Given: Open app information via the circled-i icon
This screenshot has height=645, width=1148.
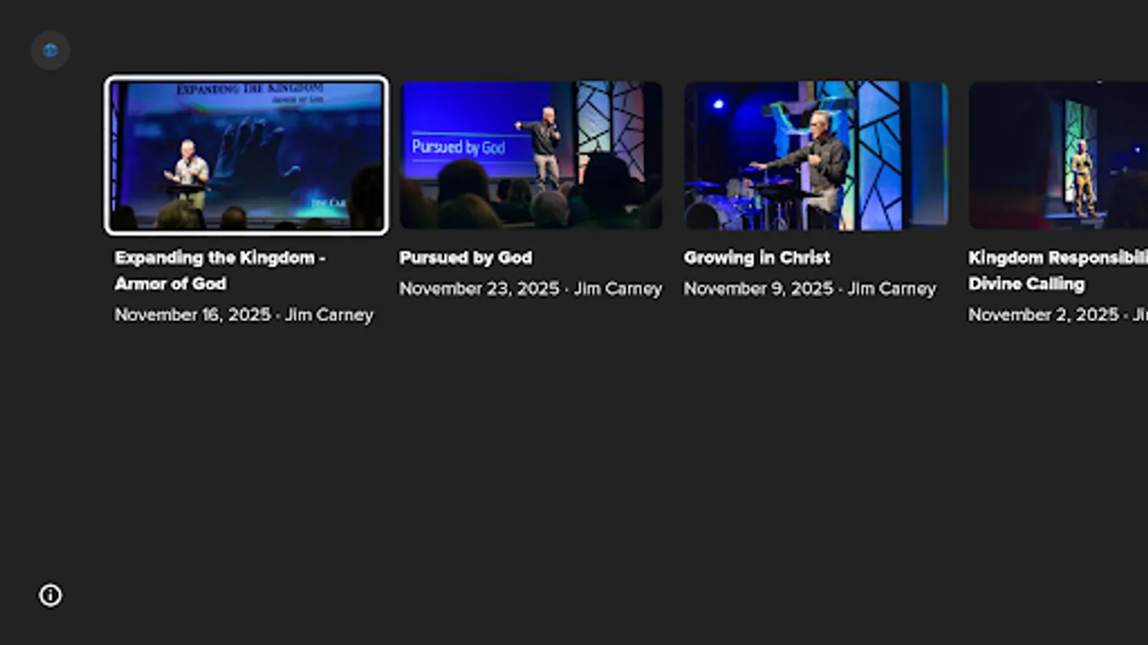Looking at the screenshot, I should pyautogui.click(x=50, y=596).
